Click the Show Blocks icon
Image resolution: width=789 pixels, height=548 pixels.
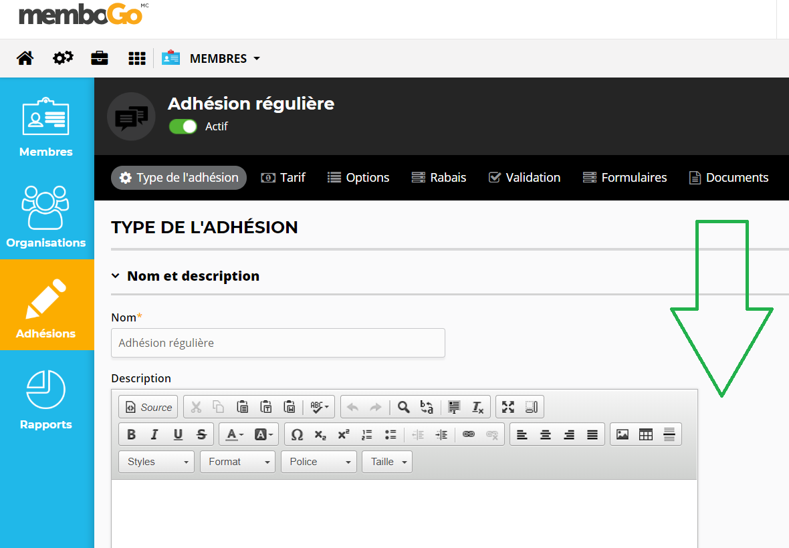[532, 407]
